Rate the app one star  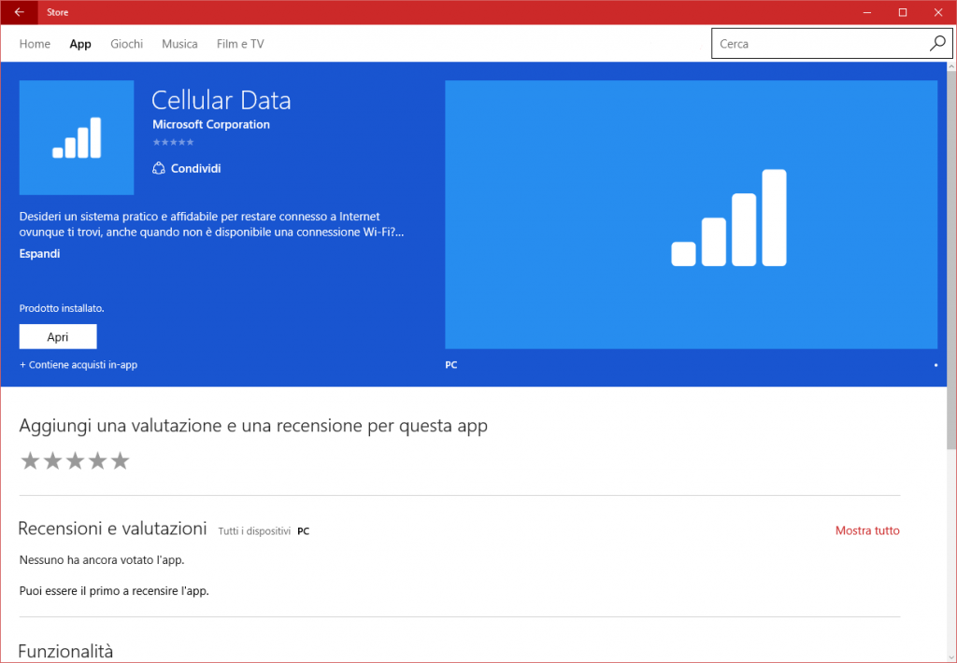click(30, 460)
